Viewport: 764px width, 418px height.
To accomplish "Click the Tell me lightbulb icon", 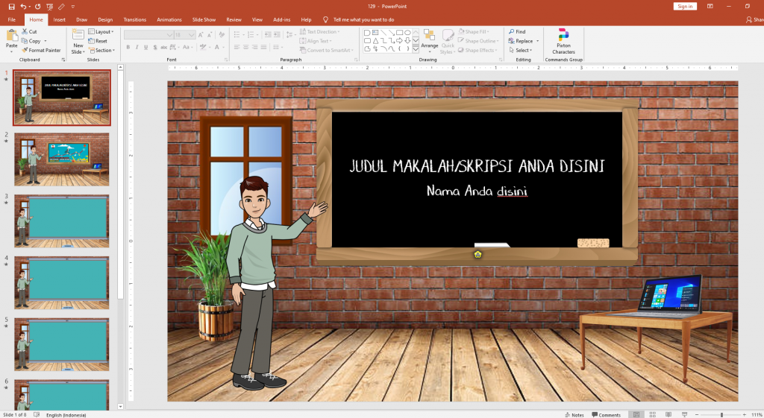I will 325,19.
